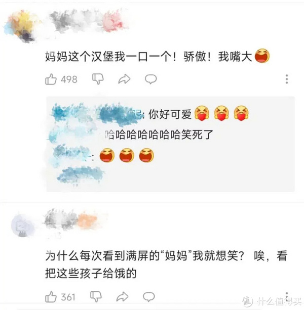Image resolution: width=304 pixels, height=310 pixels.
Task: Reply to the 361-like comment
Action: tap(149, 297)
